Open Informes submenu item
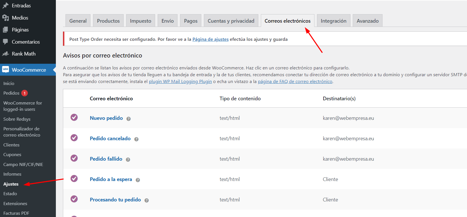This screenshot has height=217, width=467. (x=12, y=174)
